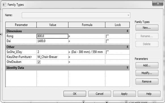Click the Lock column header
The width and height of the screenshot is (165, 103).
pyautogui.click(x=117, y=25)
